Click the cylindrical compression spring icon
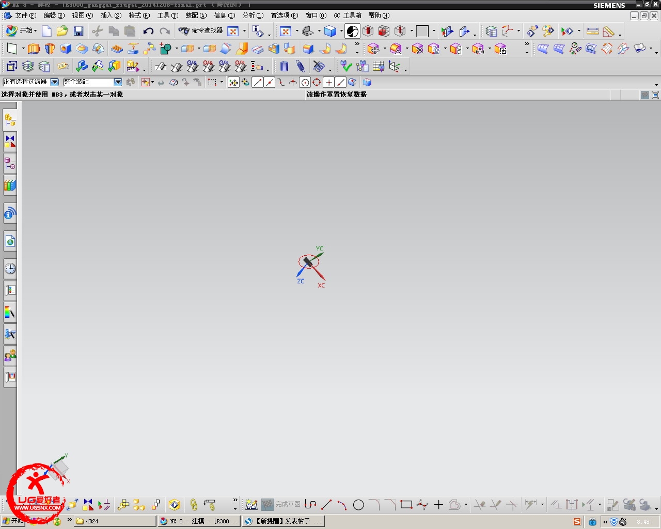 click(285, 66)
